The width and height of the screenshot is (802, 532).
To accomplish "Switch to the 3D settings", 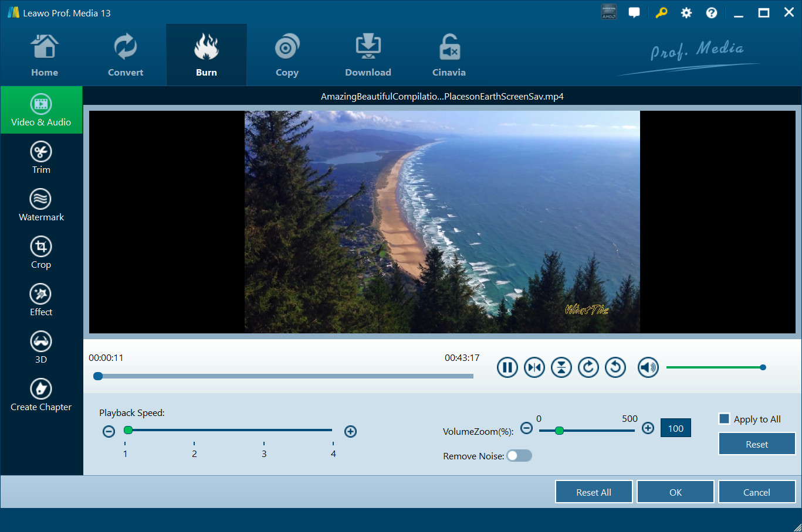I will 41,347.
